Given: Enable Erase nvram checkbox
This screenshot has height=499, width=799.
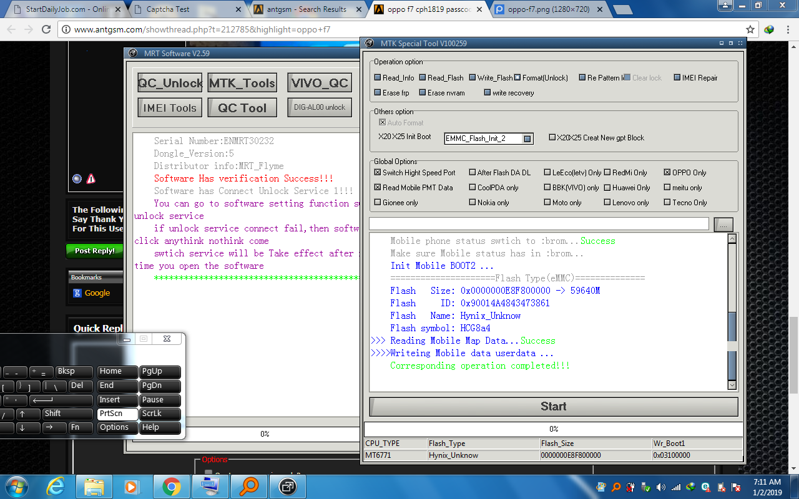Looking at the screenshot, I should coord(423,93).
